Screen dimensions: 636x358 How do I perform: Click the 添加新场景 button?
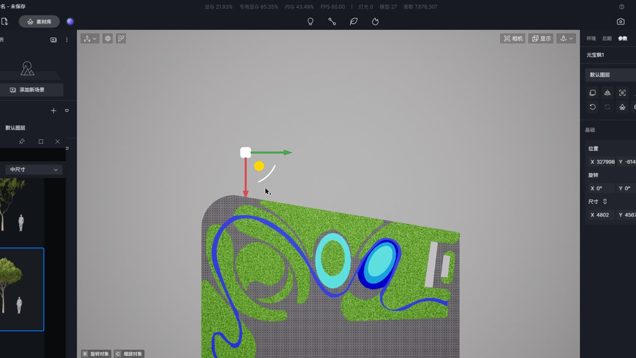32,90
